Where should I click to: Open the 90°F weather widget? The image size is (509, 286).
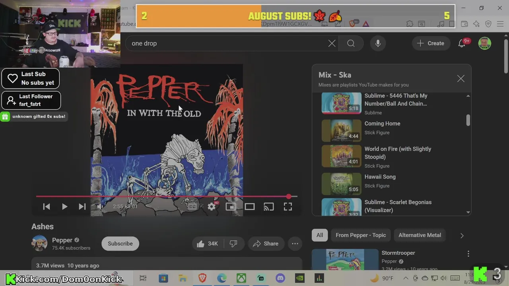381,278
